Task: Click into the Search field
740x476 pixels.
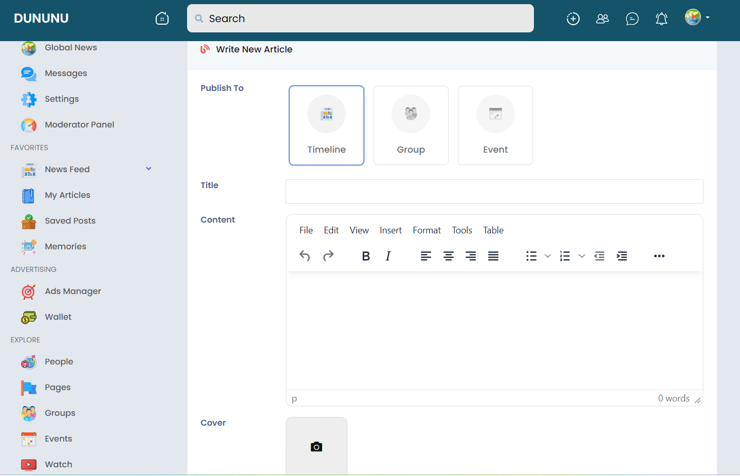Action: coord(360,19)
